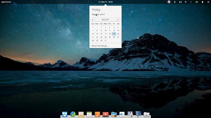The width and height of the screenshot is (211, 118).
Task: Go to next month with right arrow
Action: tap(118, 20)
